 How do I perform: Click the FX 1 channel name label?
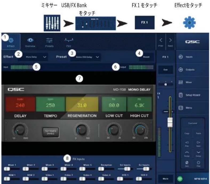[x=165, y=57]
